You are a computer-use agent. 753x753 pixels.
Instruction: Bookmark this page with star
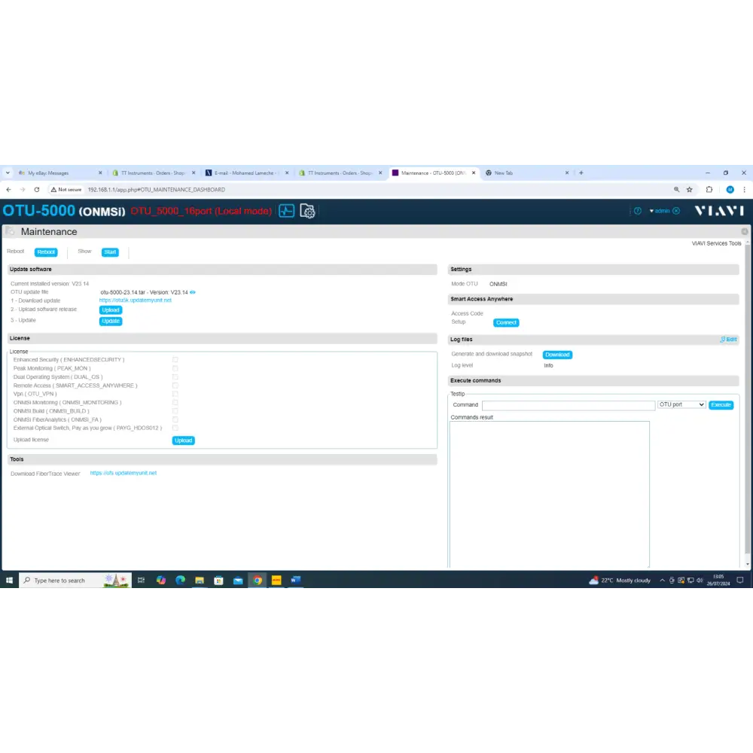[x=690, y=190]
